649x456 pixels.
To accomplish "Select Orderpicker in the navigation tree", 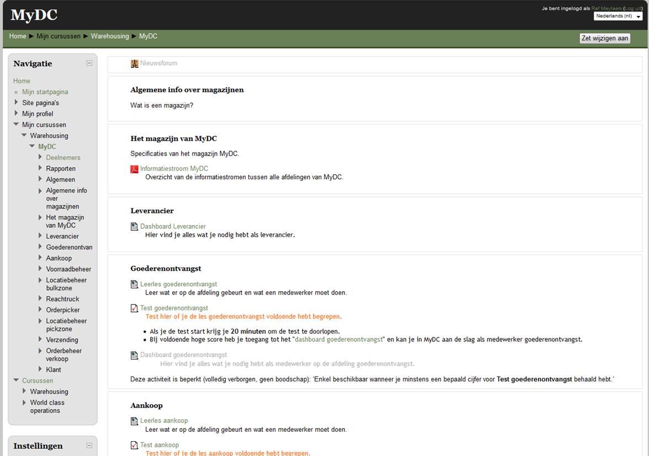I will (63, 310).
